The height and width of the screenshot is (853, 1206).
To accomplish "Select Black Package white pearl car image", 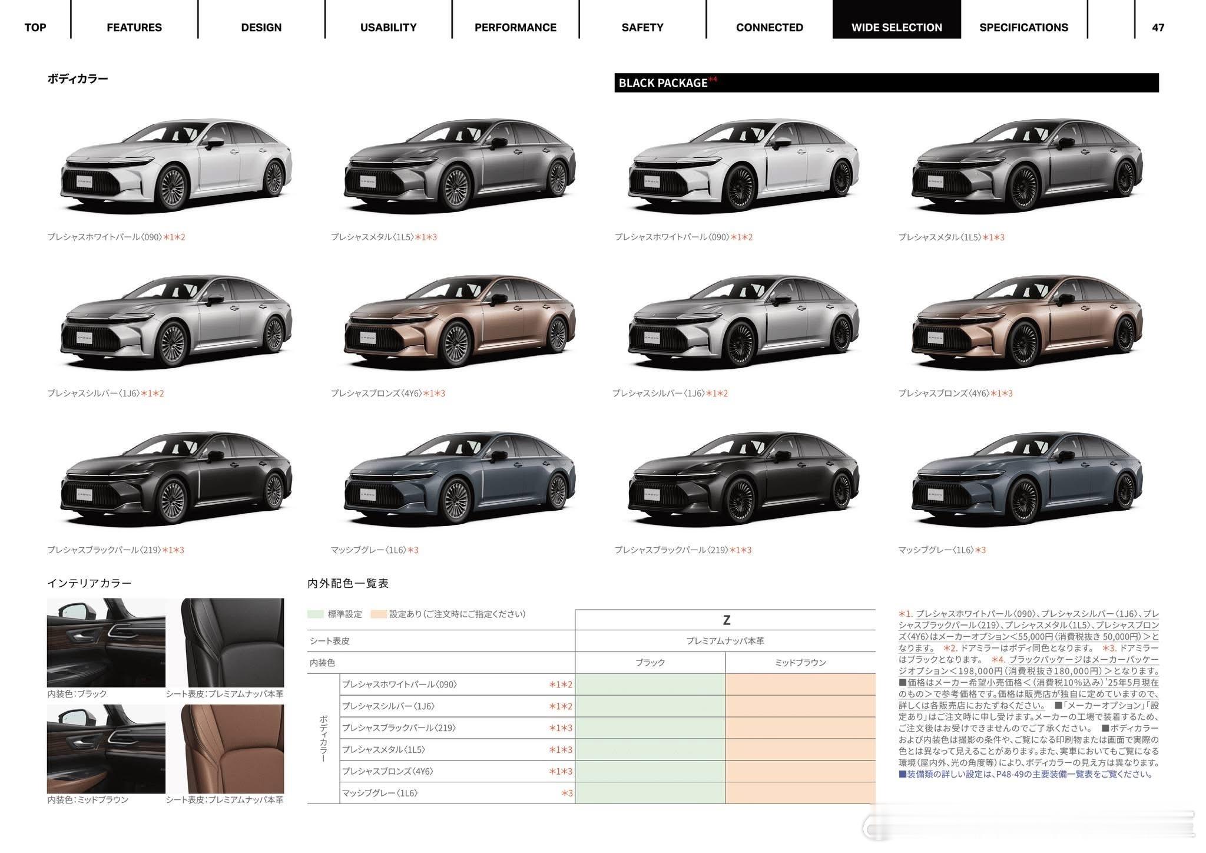I will click(744, 165).
